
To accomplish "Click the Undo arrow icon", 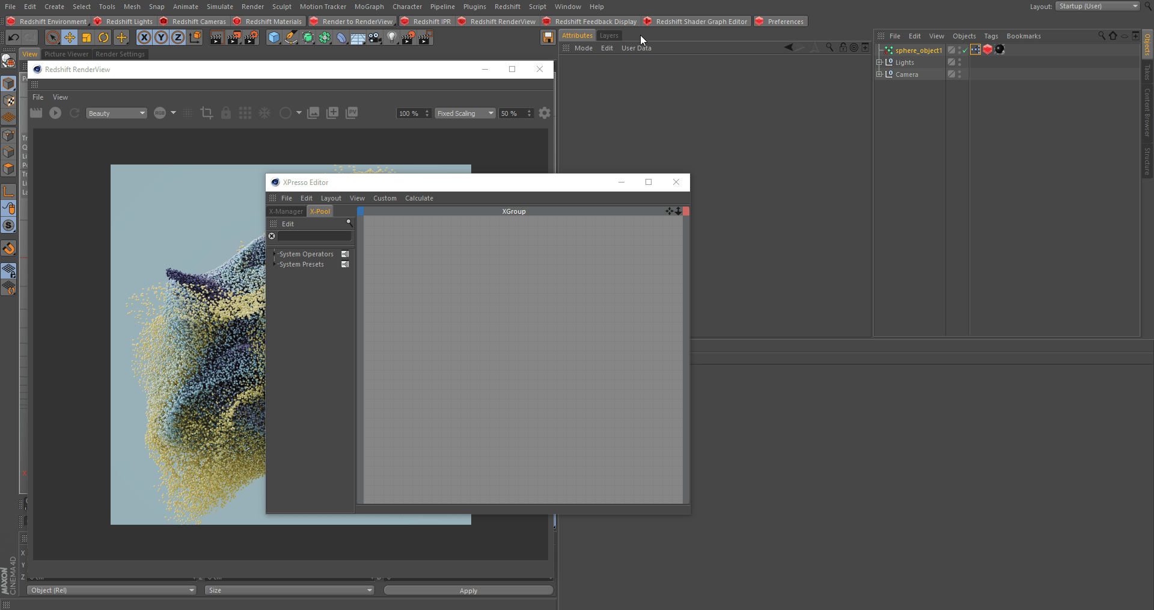I will [x=13, y=38].
